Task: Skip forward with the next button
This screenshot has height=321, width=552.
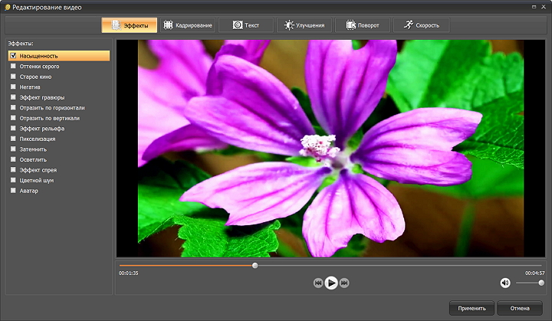Action: (344, 283)
